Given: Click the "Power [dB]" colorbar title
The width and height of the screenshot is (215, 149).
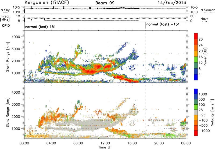Looking at the screenshot, I should tap(205, 57).
